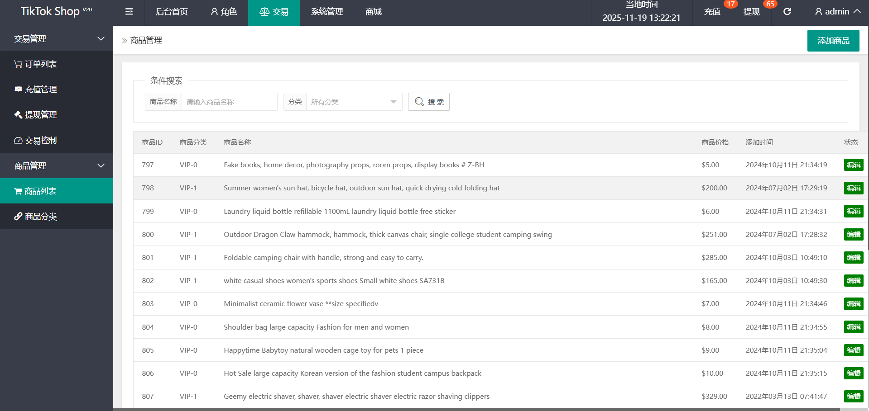Collapse the 交易管理 sidebar section

click(101, 39)
